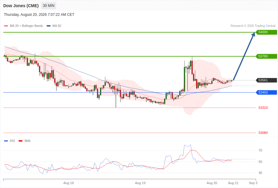Screen dimensions: 278x188
Task: Click the 30 MIN timeframe badge
Action: [48, 6]
